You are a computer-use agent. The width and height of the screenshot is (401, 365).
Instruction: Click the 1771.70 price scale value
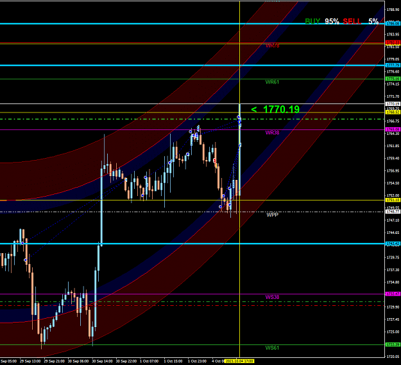tap(393, 96)
